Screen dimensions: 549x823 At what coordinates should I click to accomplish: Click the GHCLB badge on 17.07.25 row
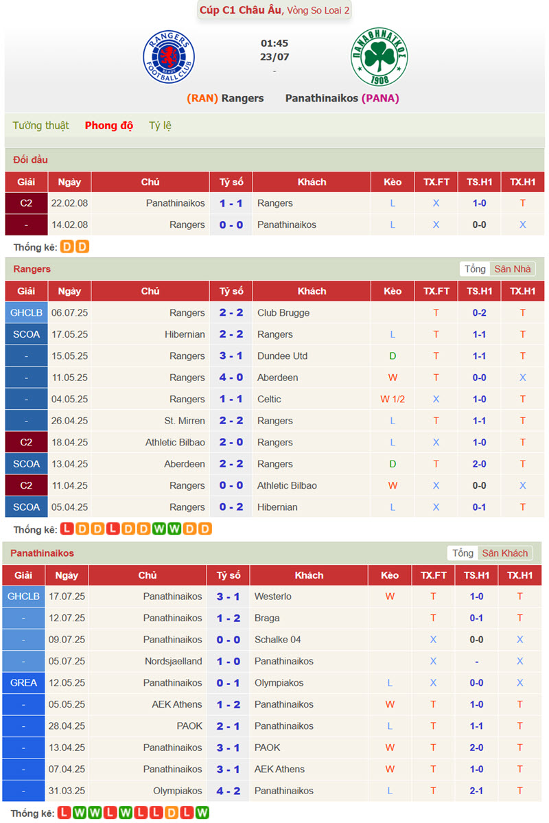(x=23, y=596)
